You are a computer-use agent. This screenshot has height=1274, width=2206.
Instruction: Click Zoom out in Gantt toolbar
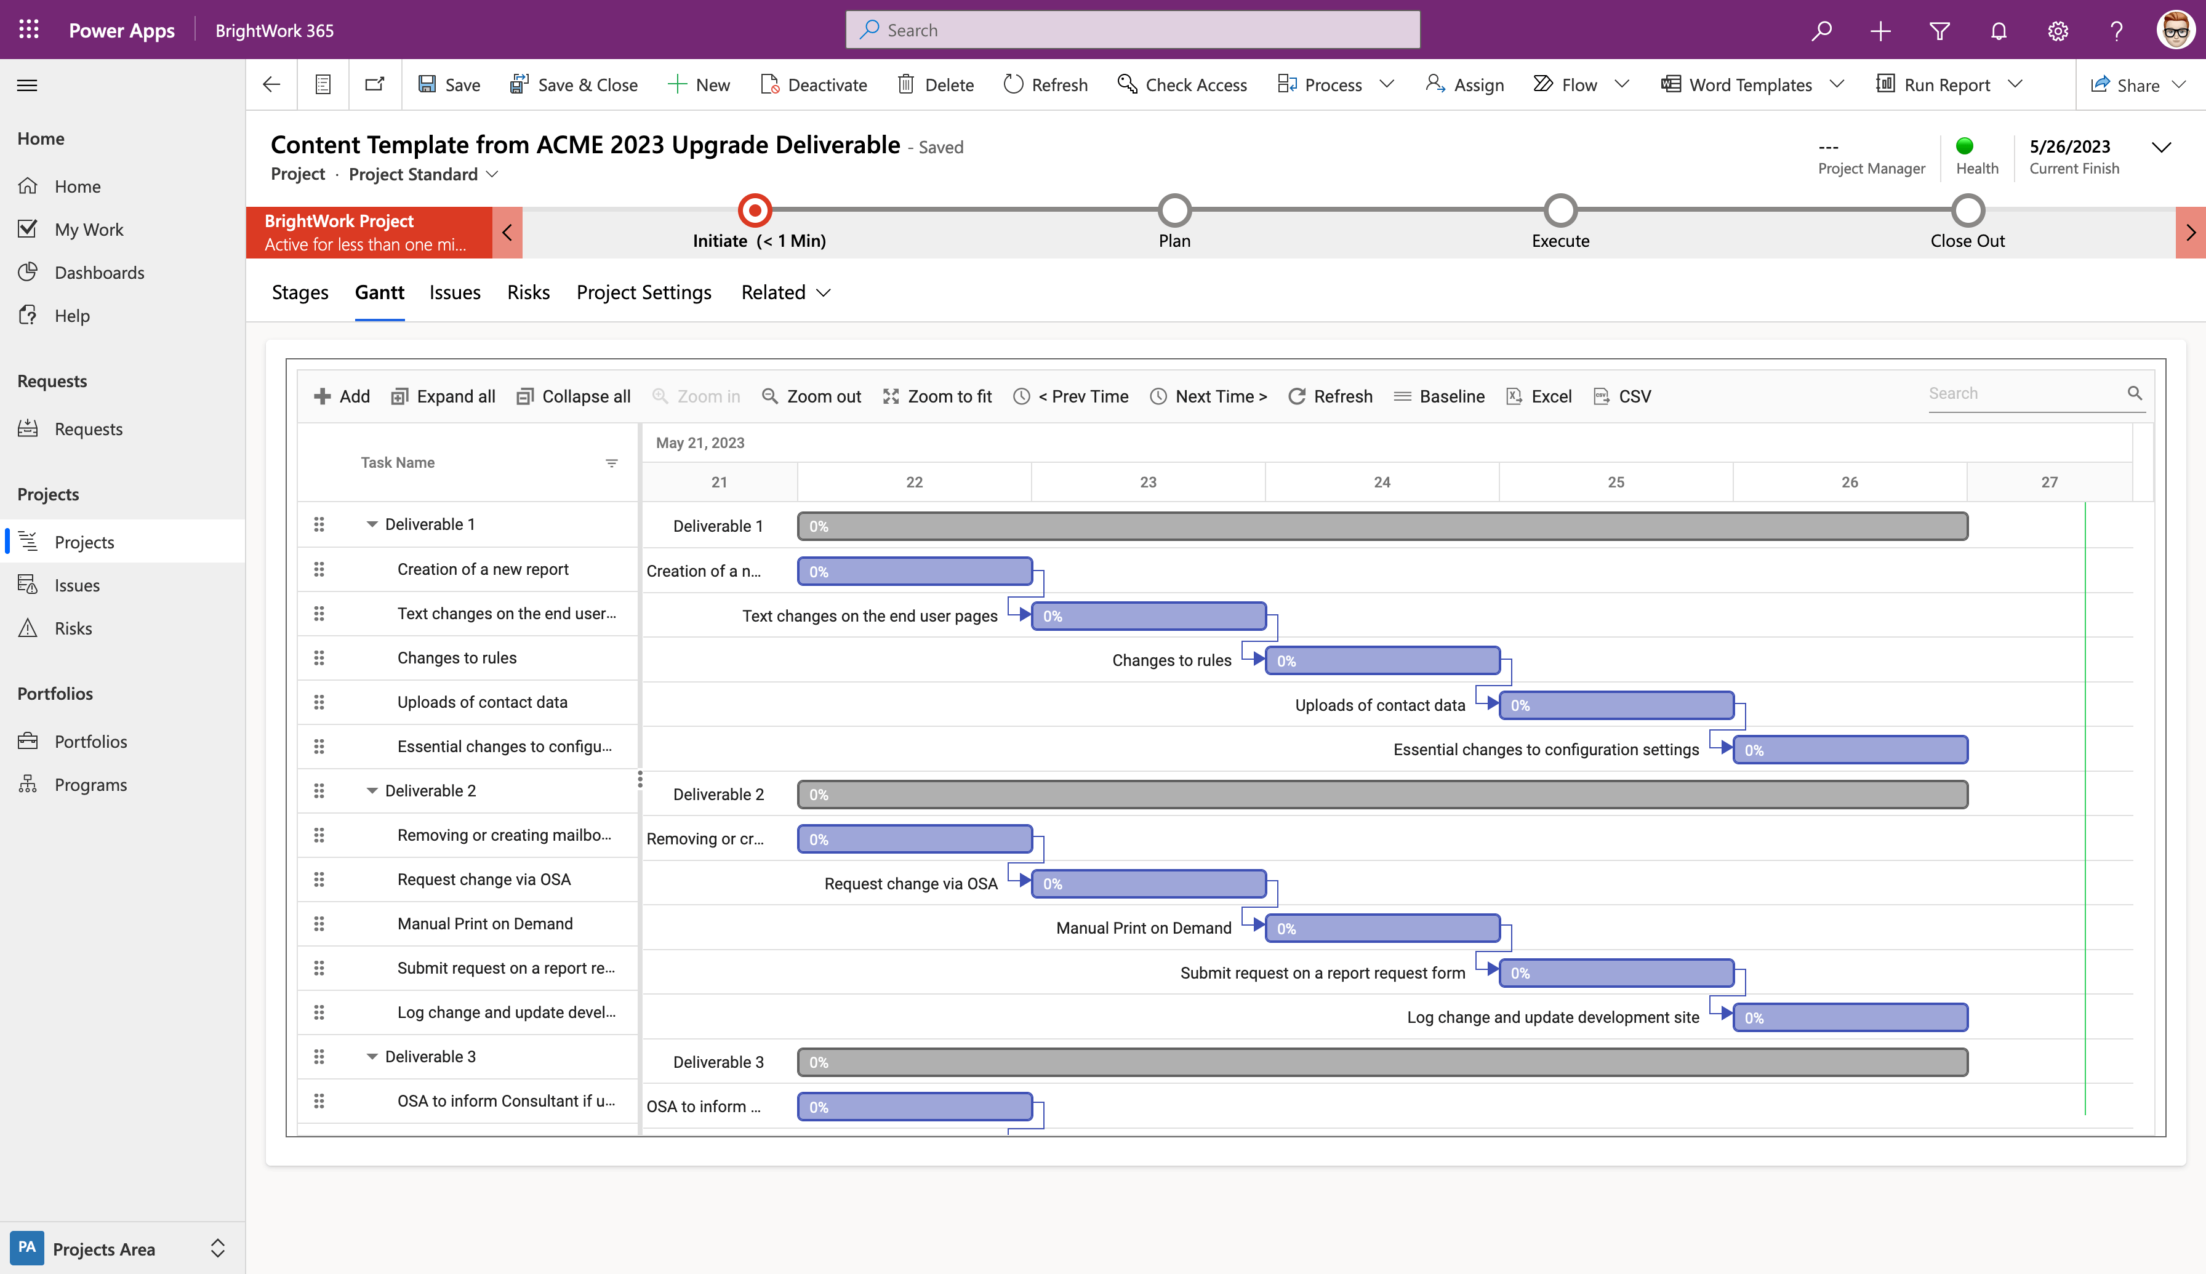pyautogui.click(x=811, y=396)
